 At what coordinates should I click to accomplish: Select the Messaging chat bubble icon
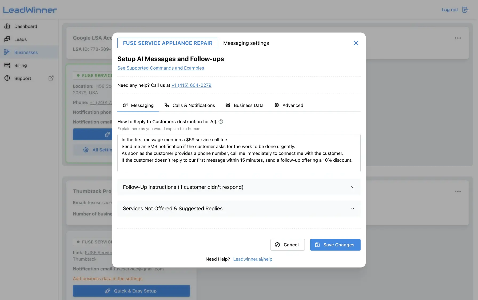(125, 105)
